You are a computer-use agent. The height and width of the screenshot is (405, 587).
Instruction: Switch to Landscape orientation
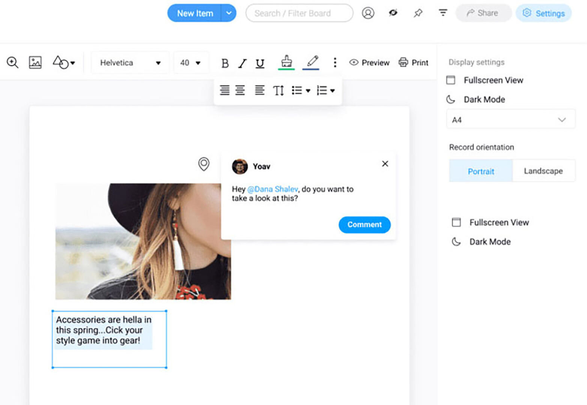(543, 171)
